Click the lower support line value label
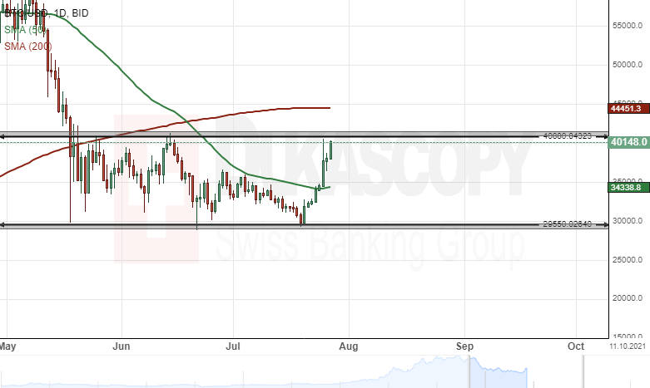The height and width of the screenshot is (388, 650). coord(567,224)
